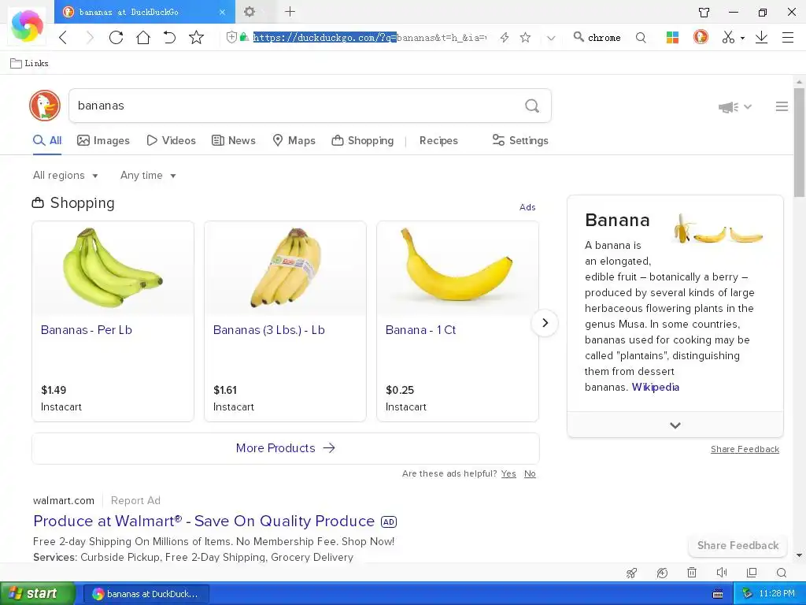The height and width of the screenshot is (605, 806).
Task: Answer Yes to ads helpful question
Action: 508,473
